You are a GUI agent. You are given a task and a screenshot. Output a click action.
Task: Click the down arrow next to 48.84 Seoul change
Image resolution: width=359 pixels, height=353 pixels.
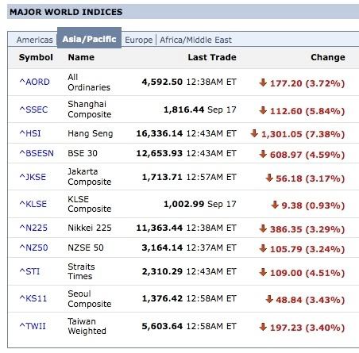point(269,299)
